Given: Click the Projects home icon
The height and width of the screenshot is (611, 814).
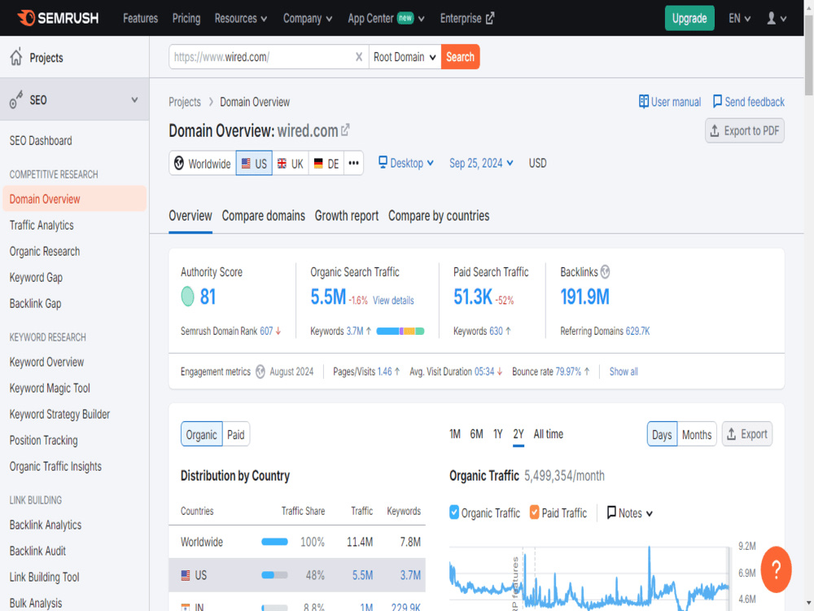Looking at the screenshot, I should pyautogui.click(x=16, y=57).
